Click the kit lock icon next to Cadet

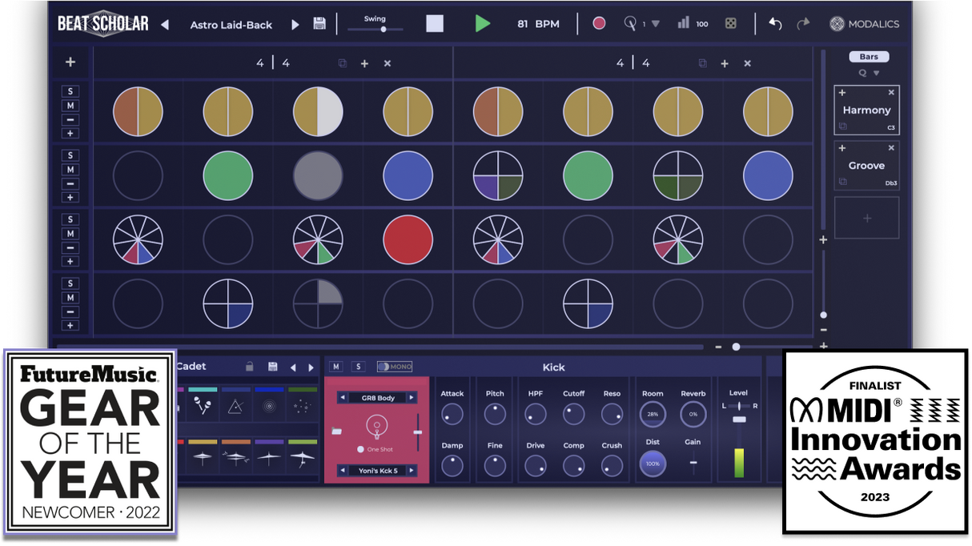[x=250, y=367]
